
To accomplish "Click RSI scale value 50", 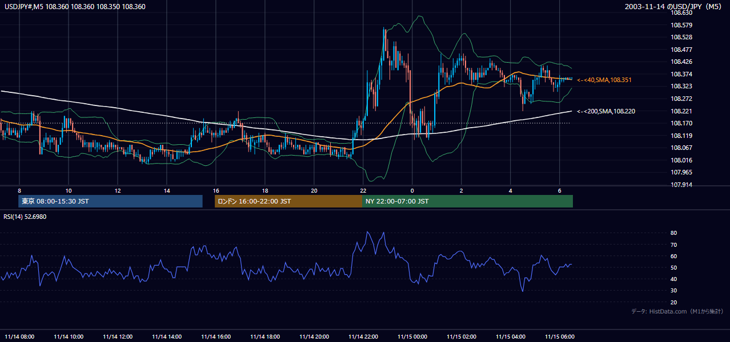I will [674, 267].
